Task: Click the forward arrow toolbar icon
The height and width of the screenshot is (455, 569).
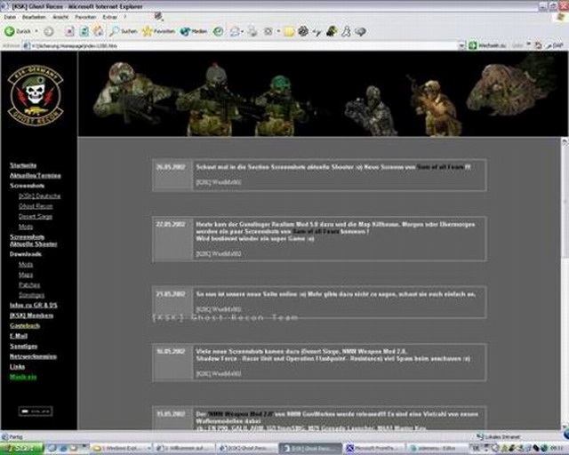Action: 48,31
